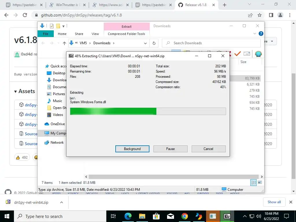The height and width of the screenshot is (222, 296).
Task: Click the thumbs up 492 reaction
Action: (x=22, y=158)
